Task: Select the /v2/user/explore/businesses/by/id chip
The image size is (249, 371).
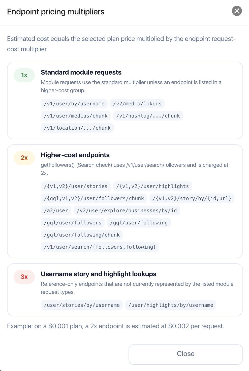Action: click(127, 211)
